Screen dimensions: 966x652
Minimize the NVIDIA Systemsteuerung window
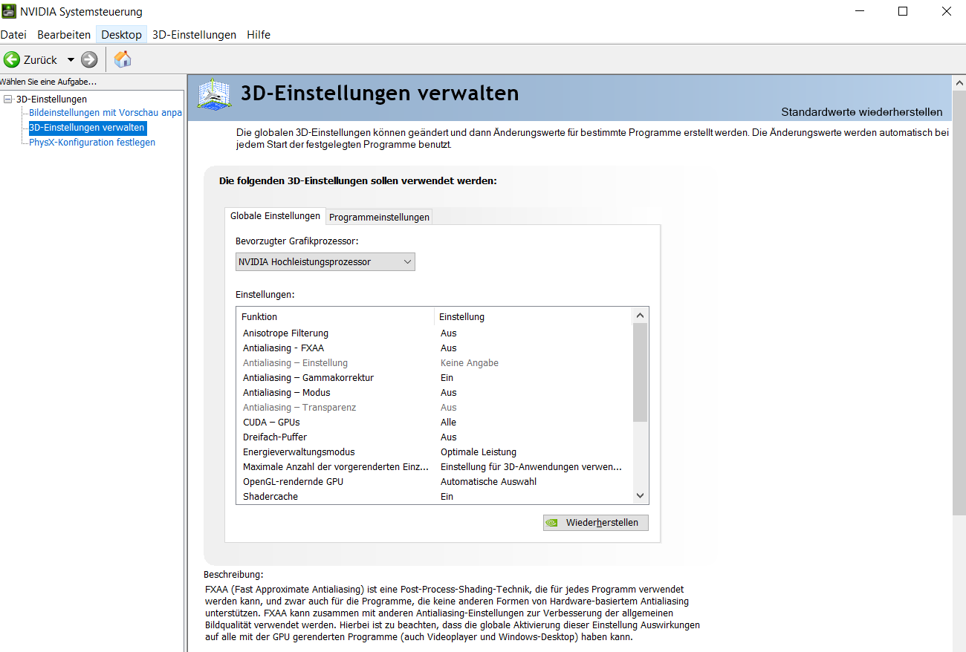click(x=860, y=11)
